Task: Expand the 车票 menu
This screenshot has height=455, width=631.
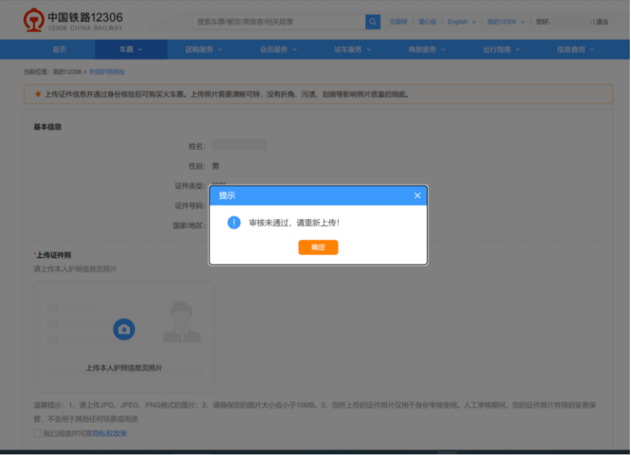Action: (131, 50)
